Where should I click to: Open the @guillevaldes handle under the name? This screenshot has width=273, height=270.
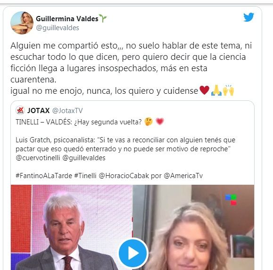pos(58,28)
